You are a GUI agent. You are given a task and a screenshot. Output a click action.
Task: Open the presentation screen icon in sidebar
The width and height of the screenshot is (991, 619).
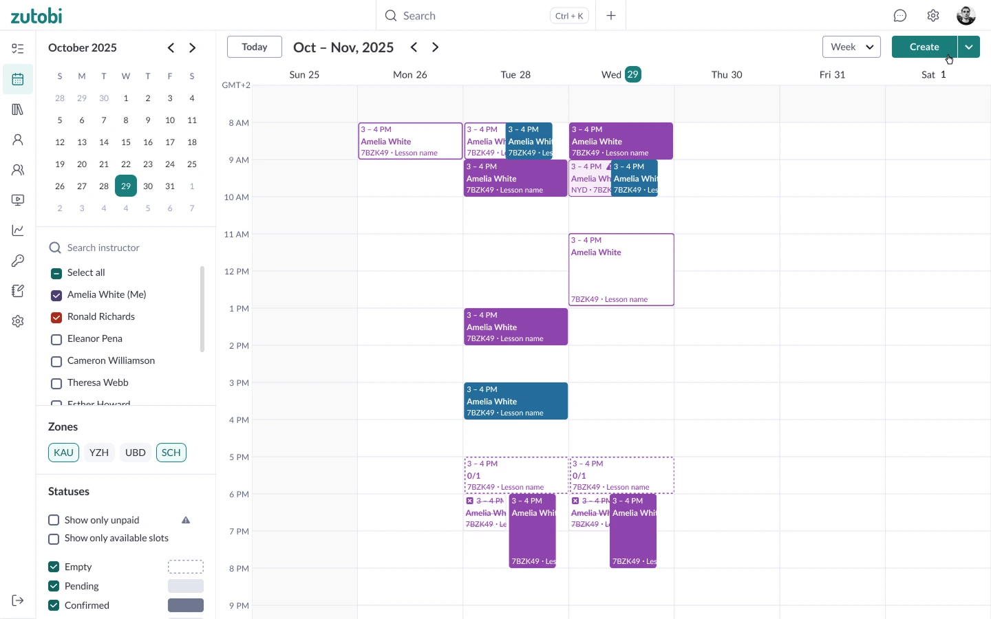tap(18, 200)
